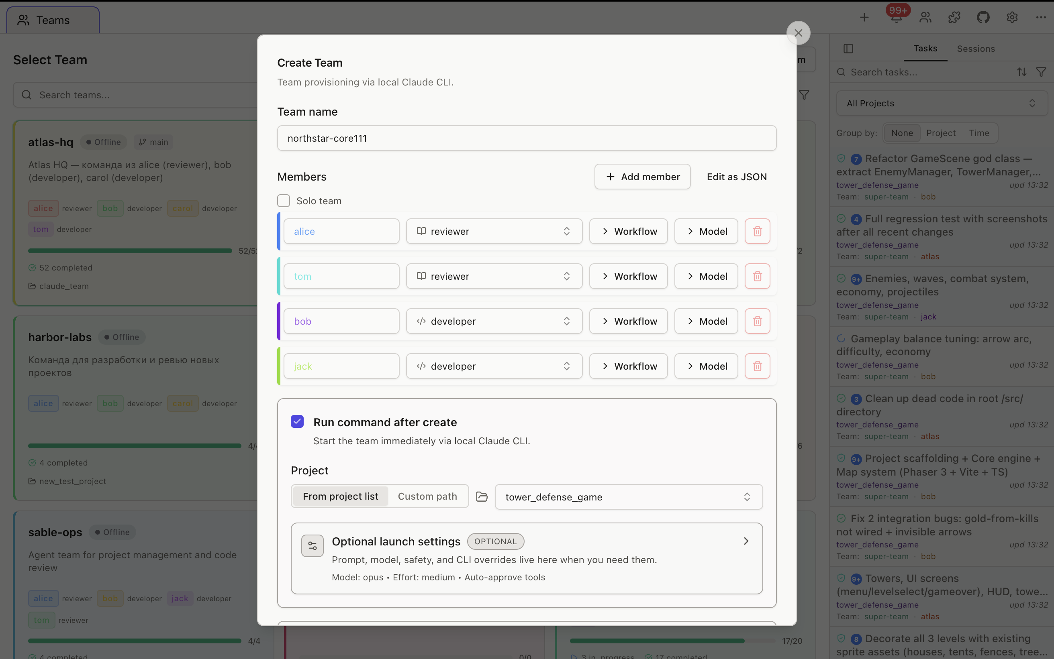This screenshot has width=1054, height=659.
Task: Click Edit as JSON
Action: 737,177
